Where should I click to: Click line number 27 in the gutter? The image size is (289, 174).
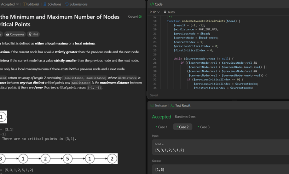(155, 59)
